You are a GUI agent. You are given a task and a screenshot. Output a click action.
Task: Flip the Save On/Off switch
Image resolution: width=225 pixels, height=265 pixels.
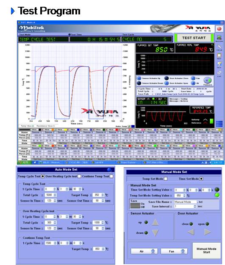click(x=135, y=205)
